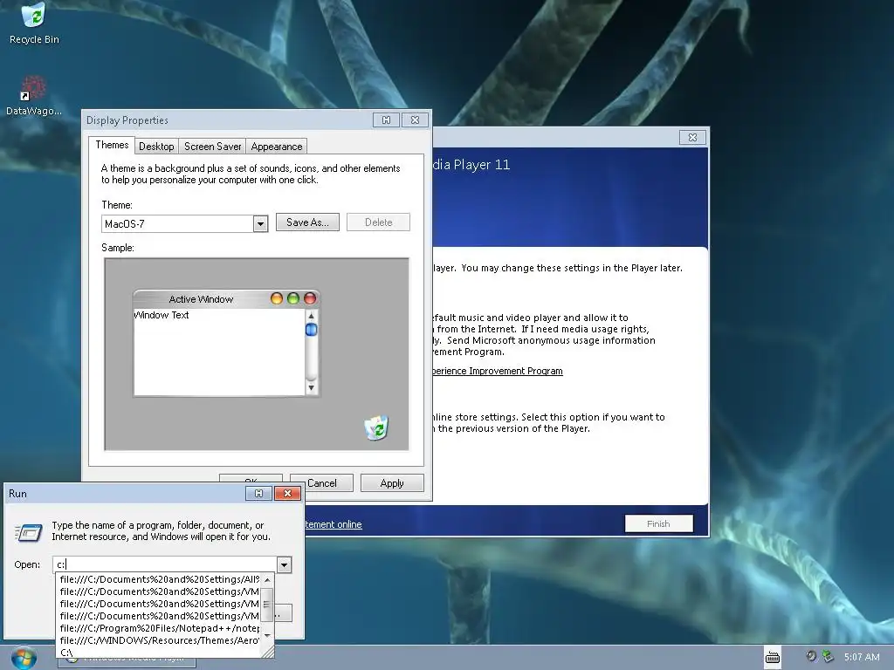894x670 pixels.
Task: Click Save As... in Display Properties
Action: point(307,222)
